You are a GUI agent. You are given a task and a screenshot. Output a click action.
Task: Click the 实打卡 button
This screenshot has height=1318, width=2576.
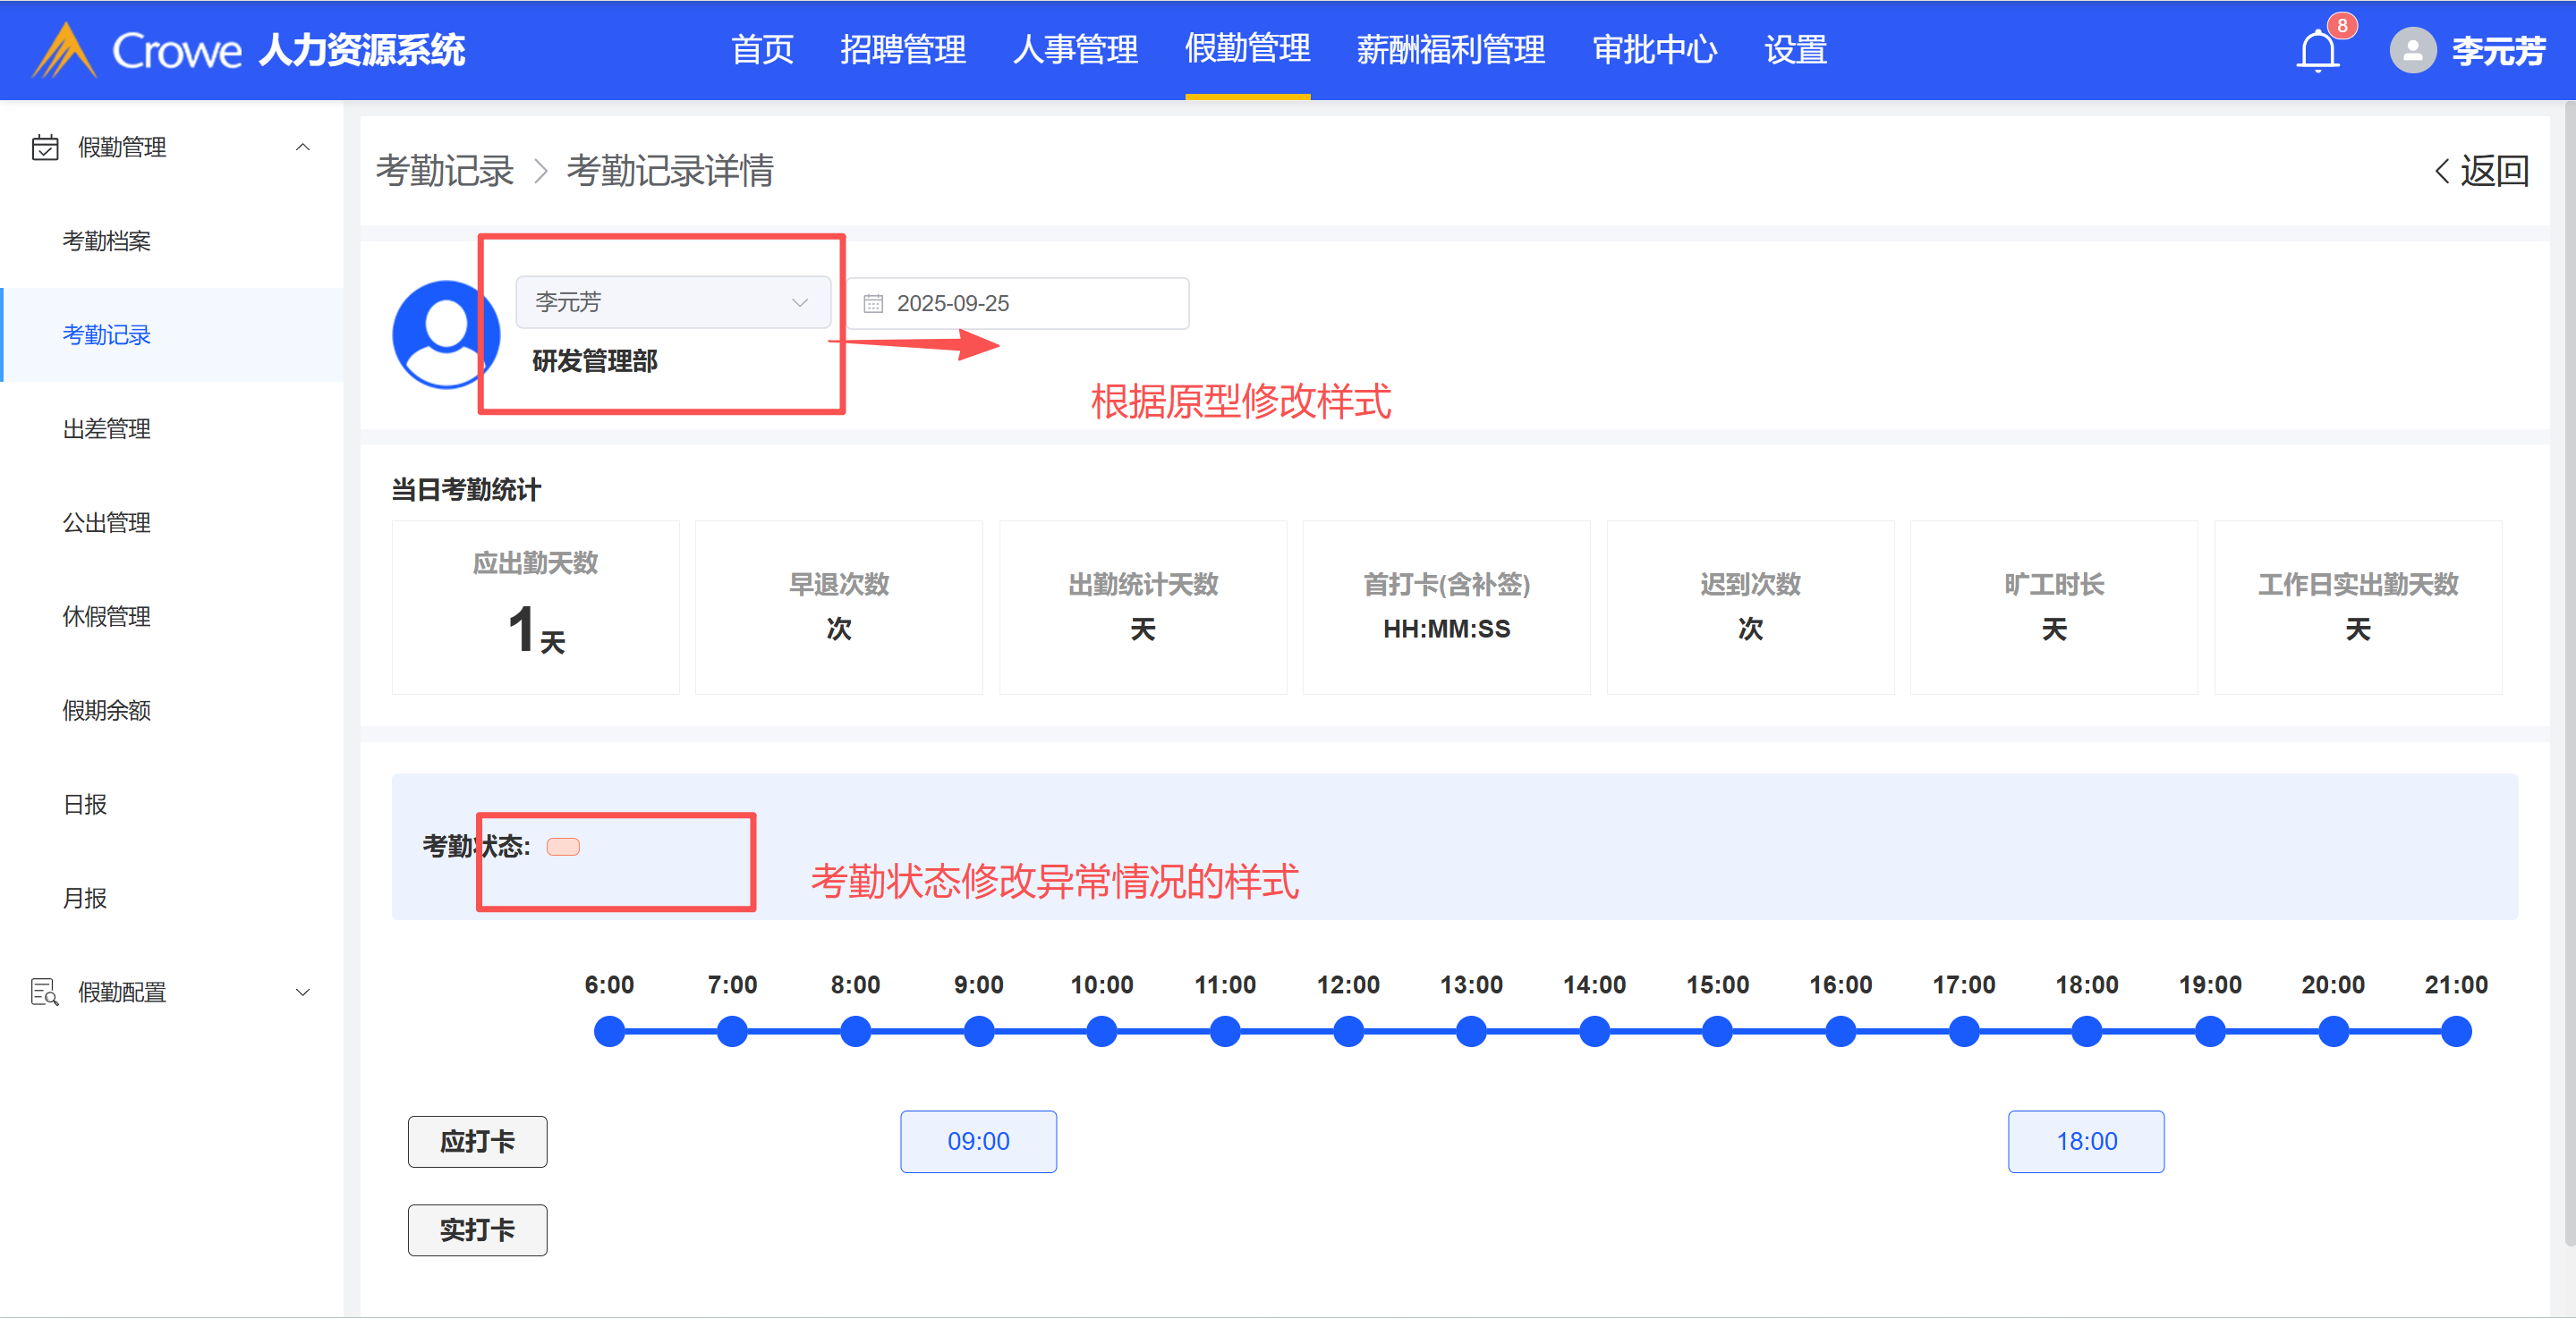pos(477,1229)
